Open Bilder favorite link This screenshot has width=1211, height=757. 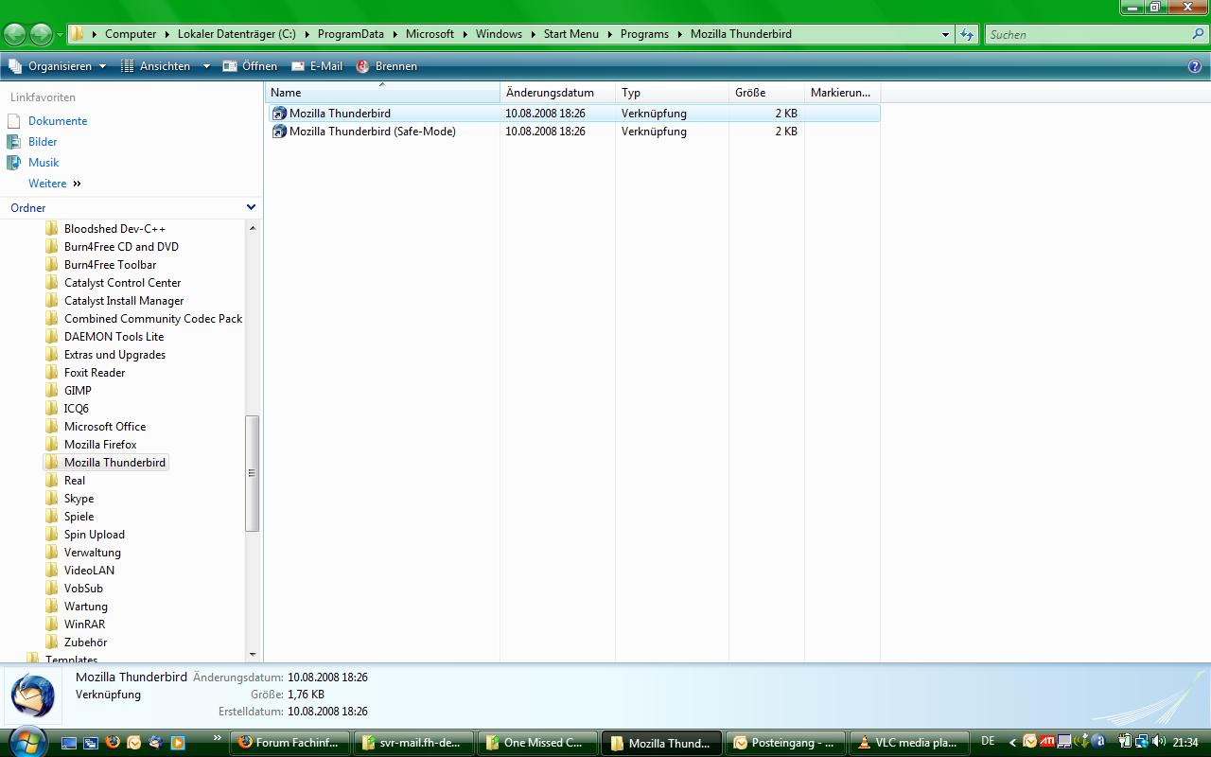[43, 142]
